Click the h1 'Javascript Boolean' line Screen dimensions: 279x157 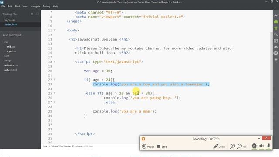click(99, 39)
